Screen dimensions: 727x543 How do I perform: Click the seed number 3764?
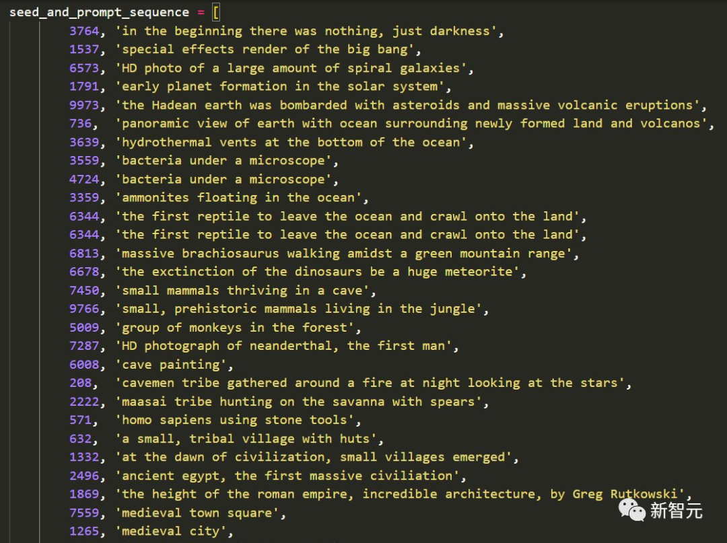click(84, 31)
